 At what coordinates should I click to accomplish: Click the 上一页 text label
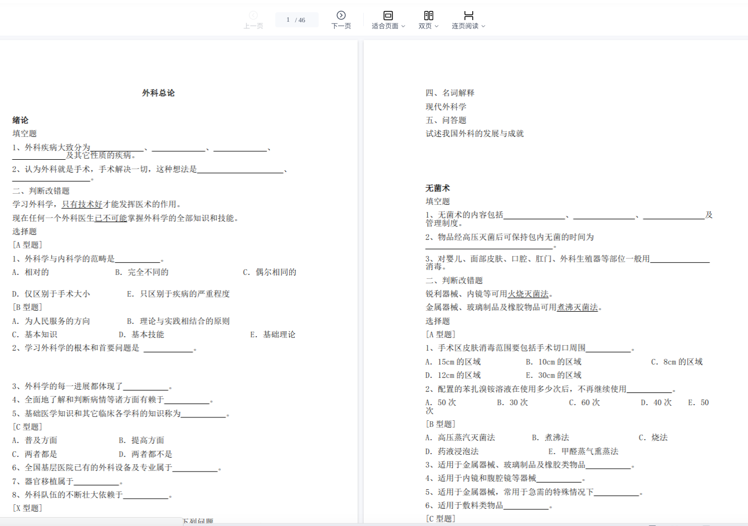pyautogui.click(x=253, y=26)
